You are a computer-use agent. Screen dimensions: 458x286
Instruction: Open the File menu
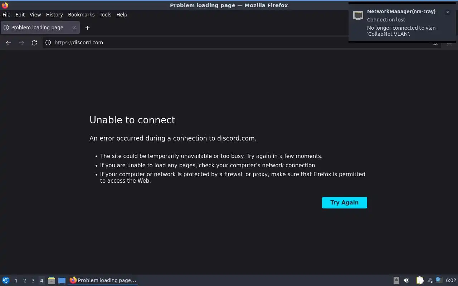pos(6,15)
